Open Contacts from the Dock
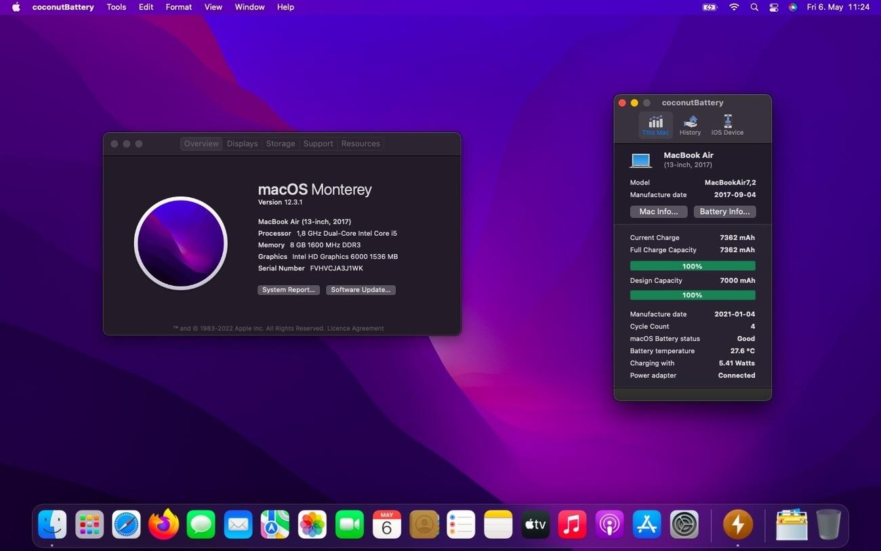881x551 pixels. tap(424, 525)
